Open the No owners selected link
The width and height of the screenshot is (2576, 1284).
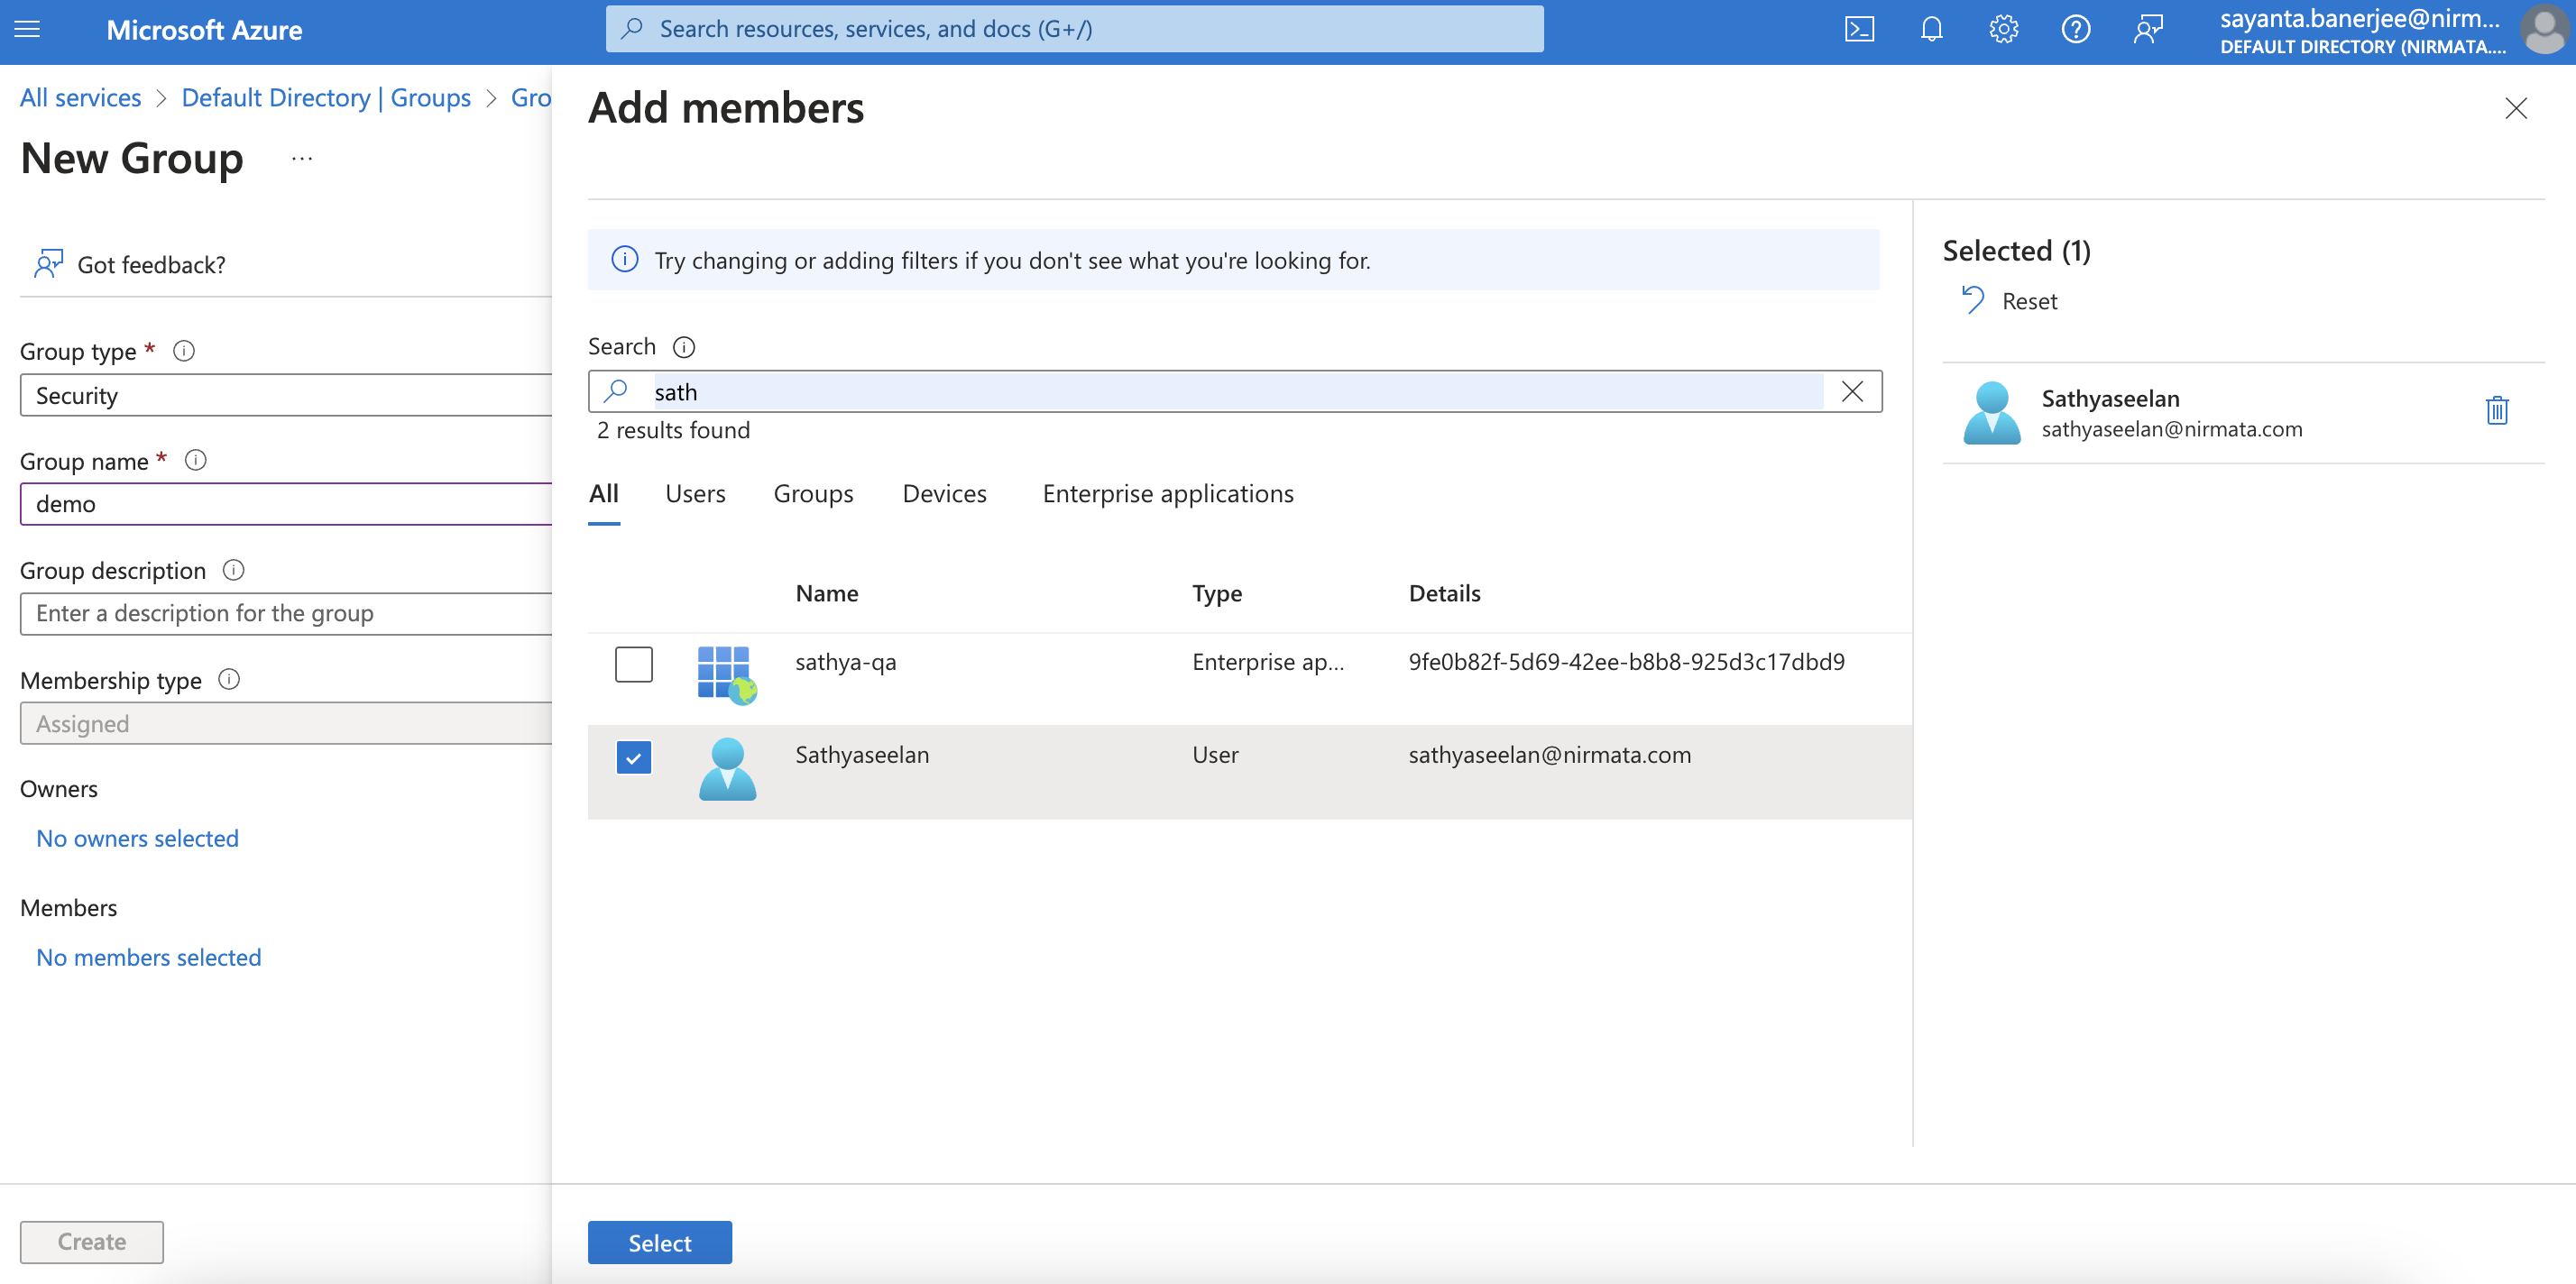[137, 838]
